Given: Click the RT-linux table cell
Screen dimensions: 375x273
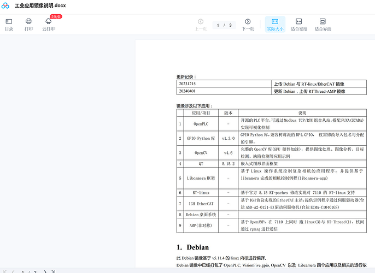Looking at the screenshot, I should click(x=201, y=193).
